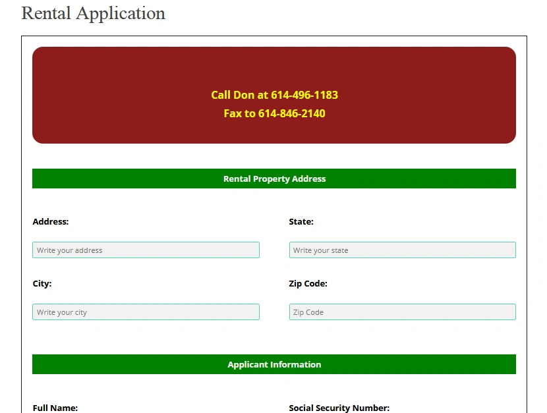Click the Social Security Number label
The width and height of the screenshot is (547, 413).
tap(339, 408)
